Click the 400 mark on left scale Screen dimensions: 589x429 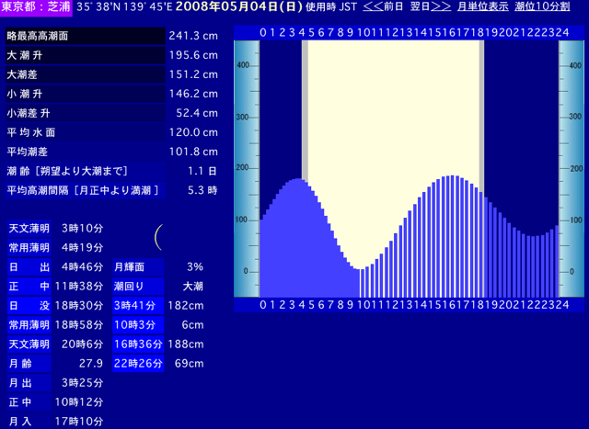tap(243, 65)
